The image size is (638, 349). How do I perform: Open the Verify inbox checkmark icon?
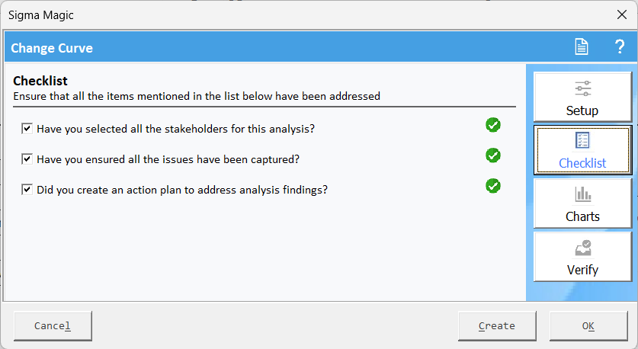(x=582, y=248)
